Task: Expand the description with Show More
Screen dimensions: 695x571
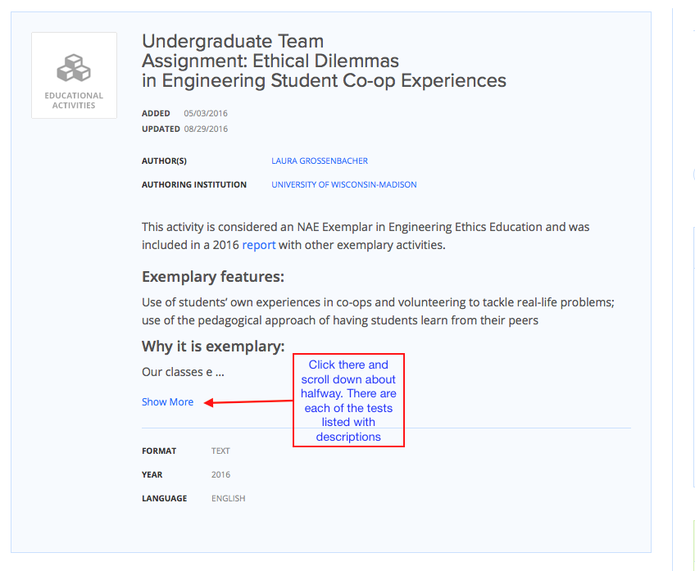Action: (167, 401)
